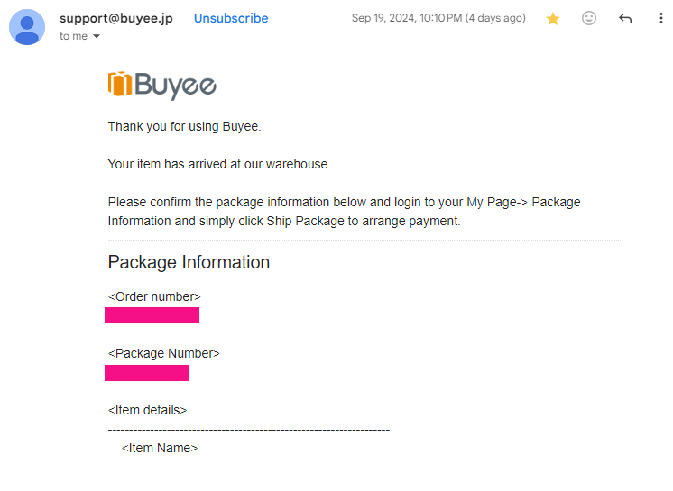Unstar this Buyee email
This screenshot has width=673, height=491.
tap(553, 19)
